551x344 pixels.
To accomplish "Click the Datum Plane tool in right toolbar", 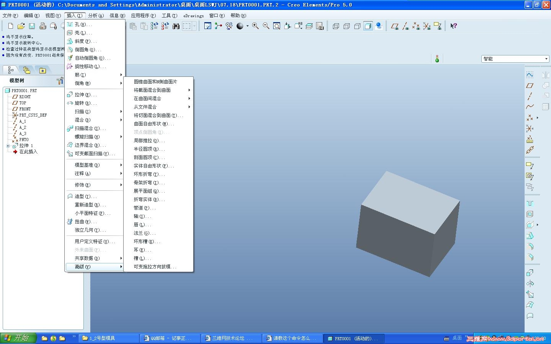I will coord(530,86).
